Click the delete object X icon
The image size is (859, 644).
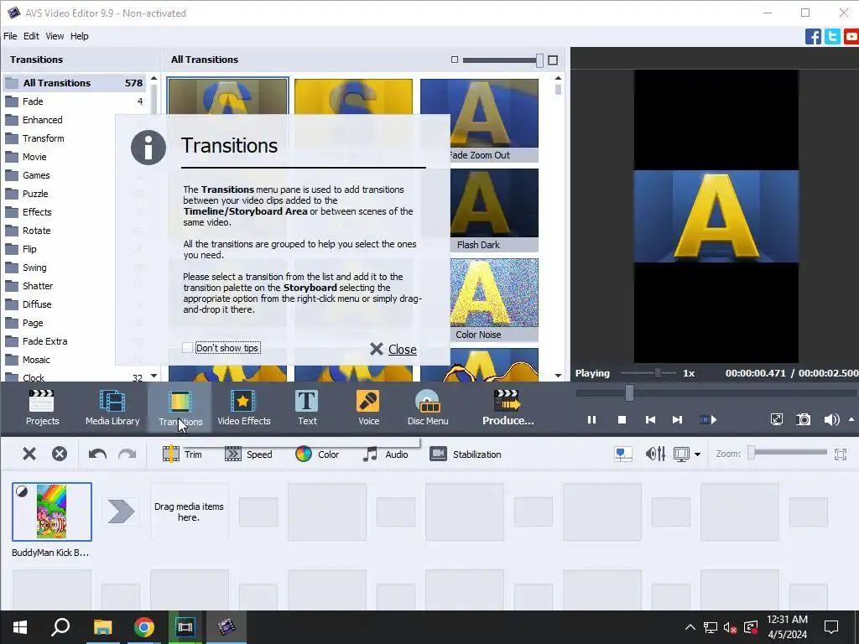(29, 454)
